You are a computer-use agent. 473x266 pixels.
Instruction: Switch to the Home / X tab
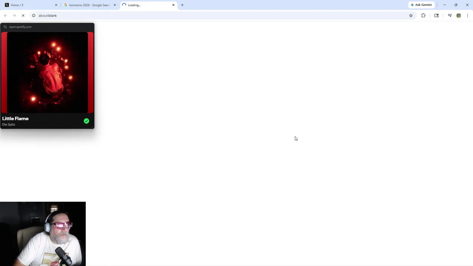[x=30, y=5]
